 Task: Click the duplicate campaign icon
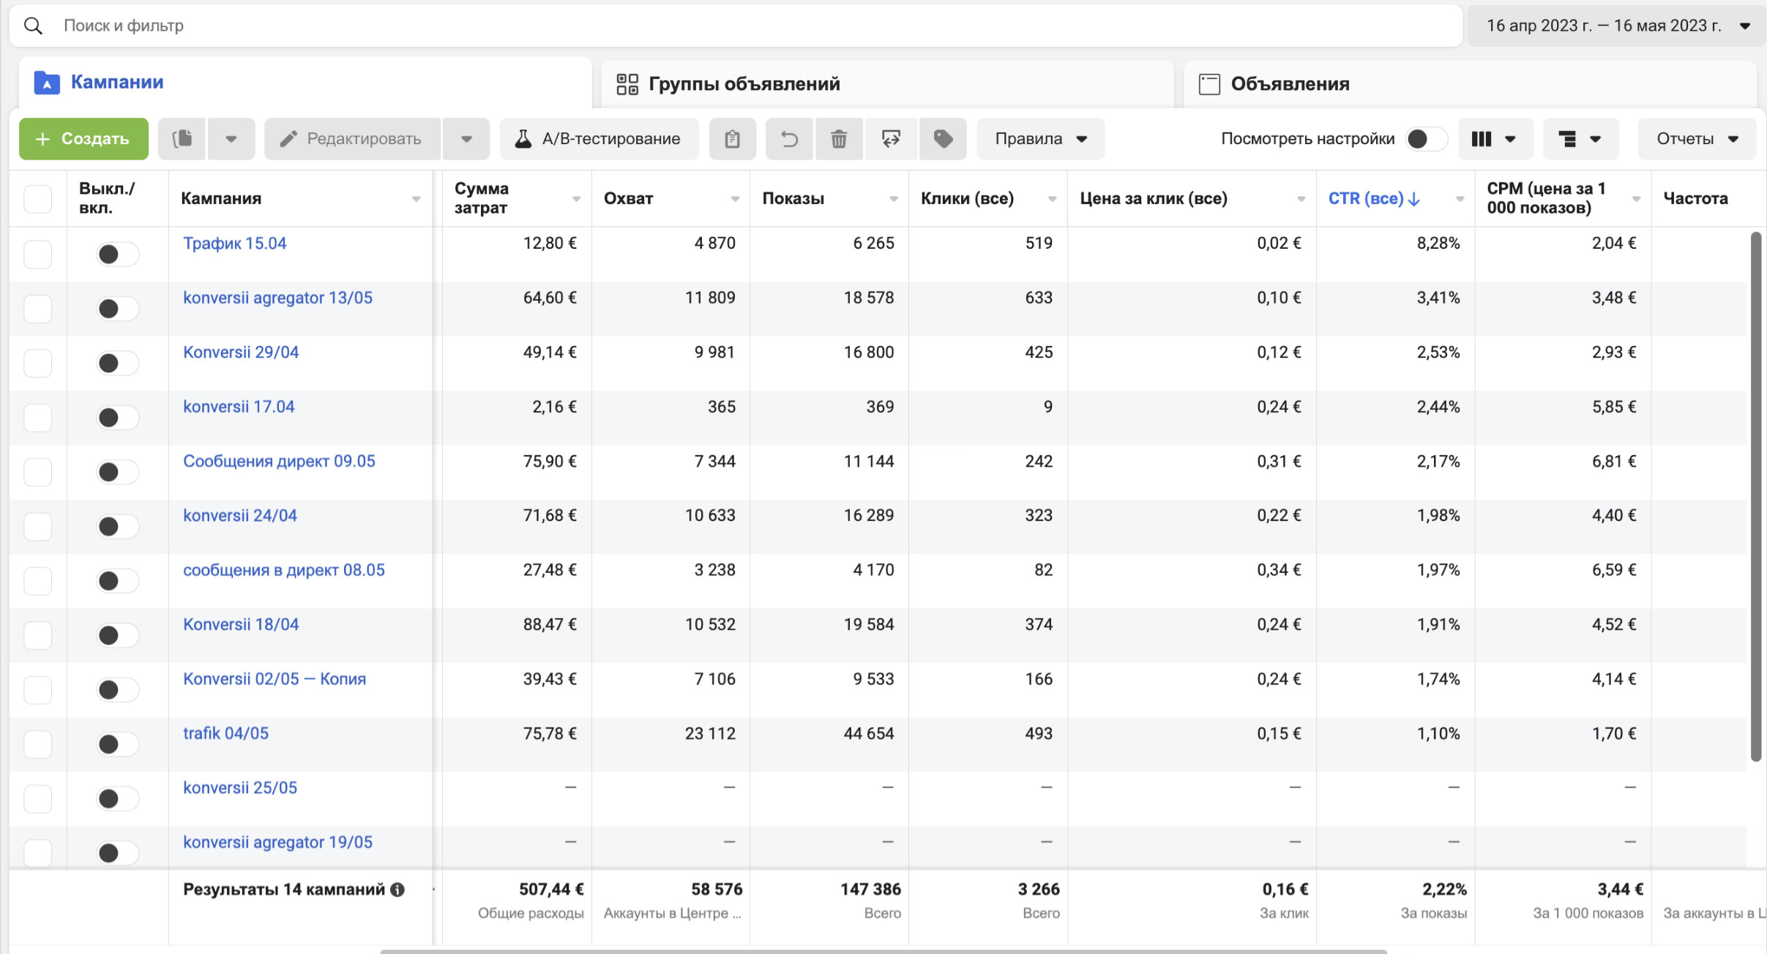pos(182,139)
